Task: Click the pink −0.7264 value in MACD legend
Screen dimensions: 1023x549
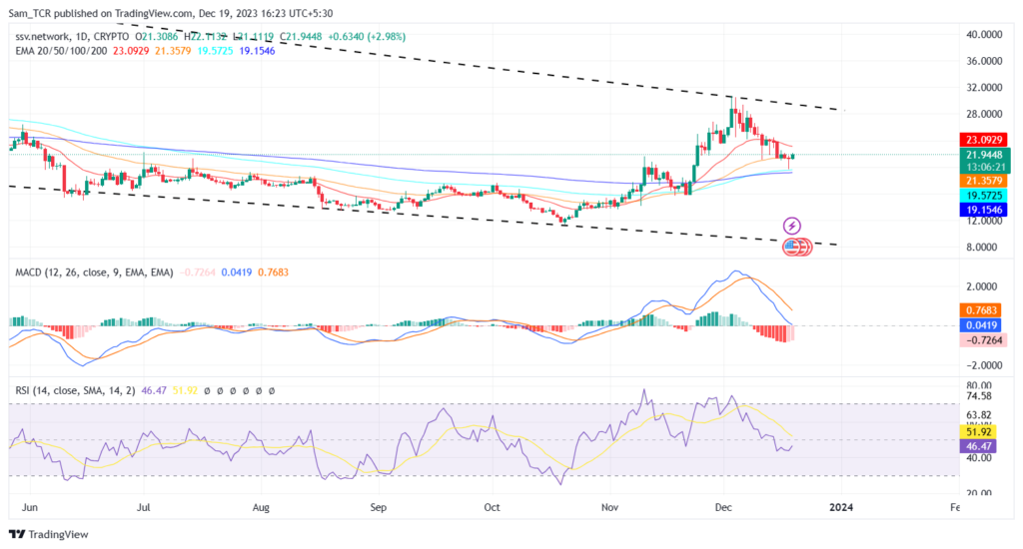Action: (x=197, y=273)
